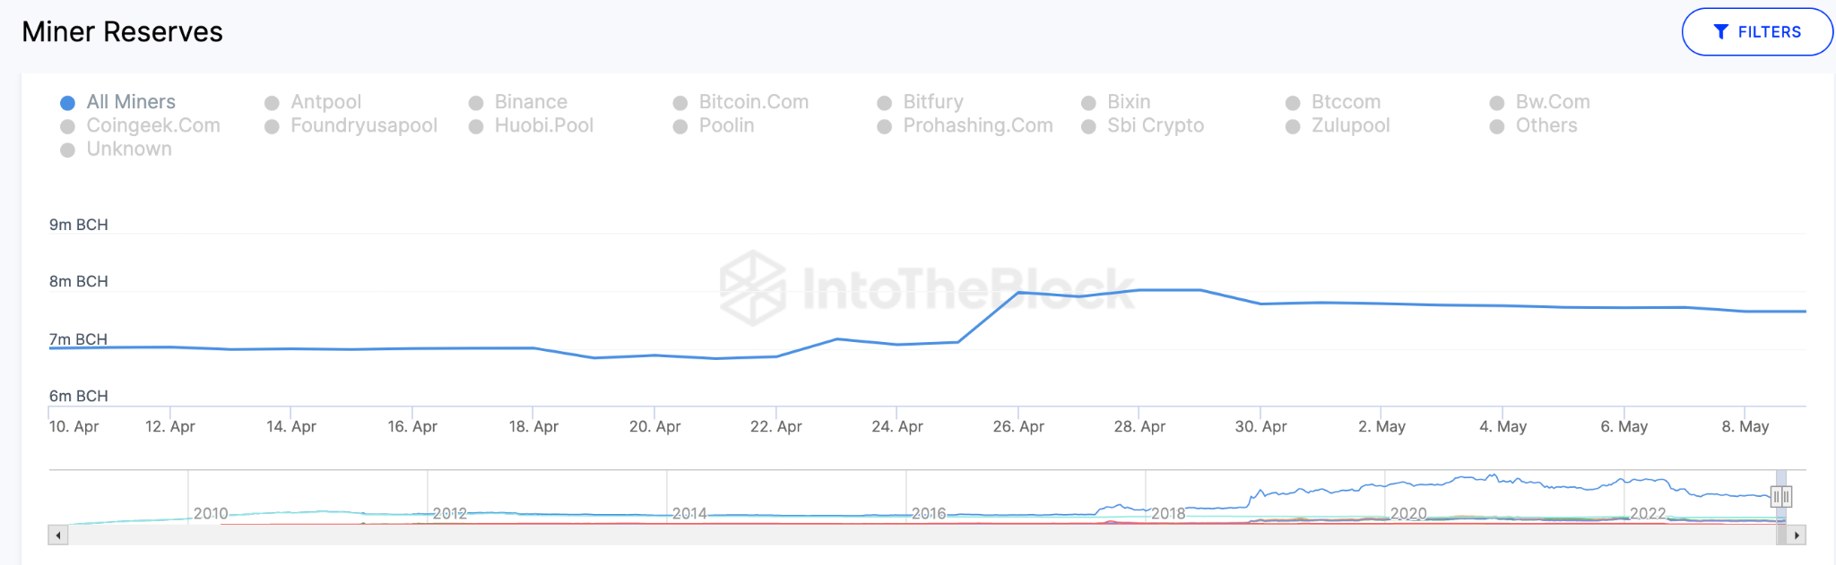The width and height of the screenshot is (1836, 565).
Task: Click the Bw.Com legend dot
Action: coord(1497,103)
